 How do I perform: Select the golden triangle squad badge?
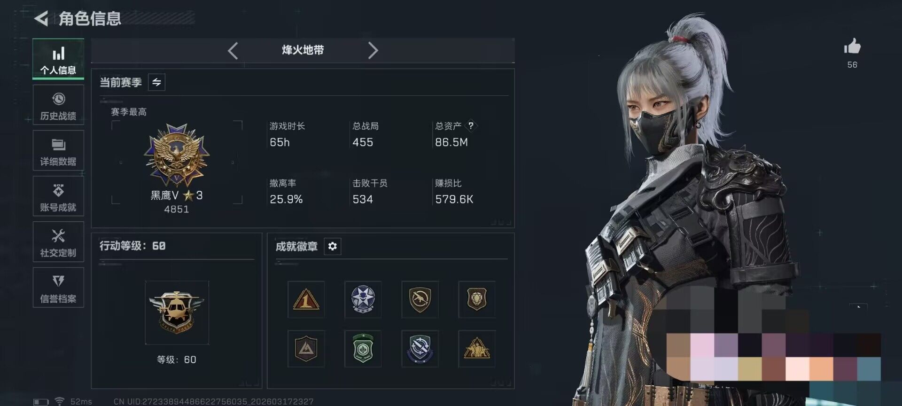pyautogui.click(x=477, y=348)
